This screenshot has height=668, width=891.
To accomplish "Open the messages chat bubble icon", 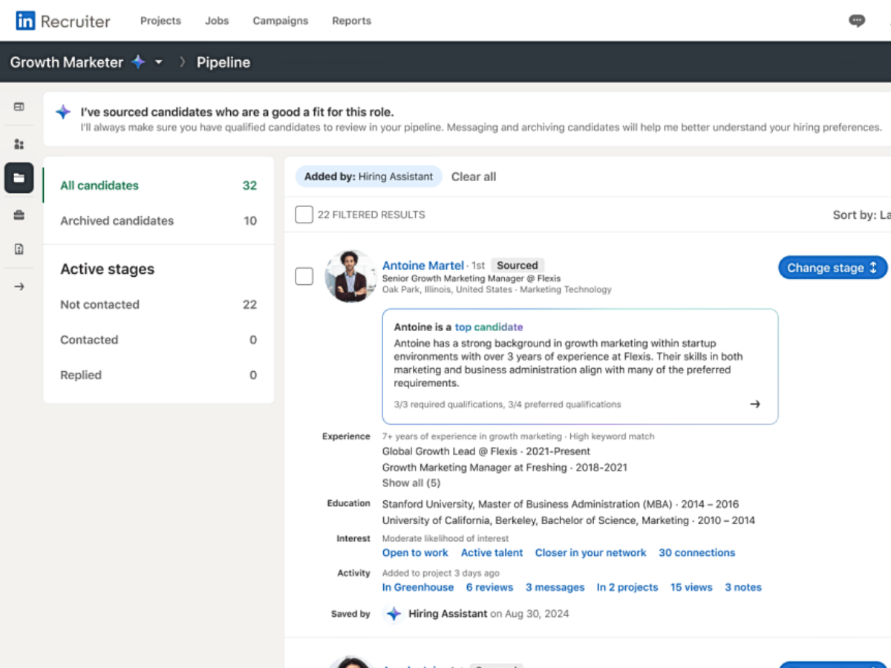I will [857, 21].
